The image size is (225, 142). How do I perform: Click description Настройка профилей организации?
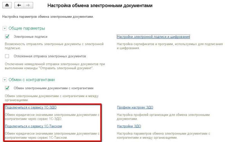pos(163,117)
